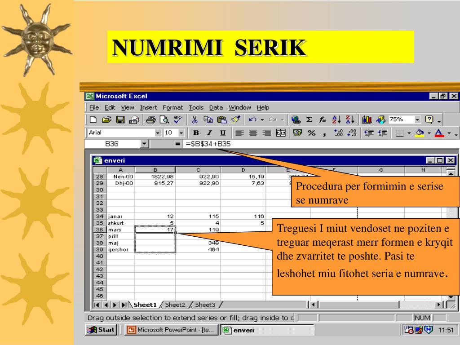The width and height of the screenshot is (460, 345).
Task: Click the Merge and Center icon
Action: (x=281, y=133)
